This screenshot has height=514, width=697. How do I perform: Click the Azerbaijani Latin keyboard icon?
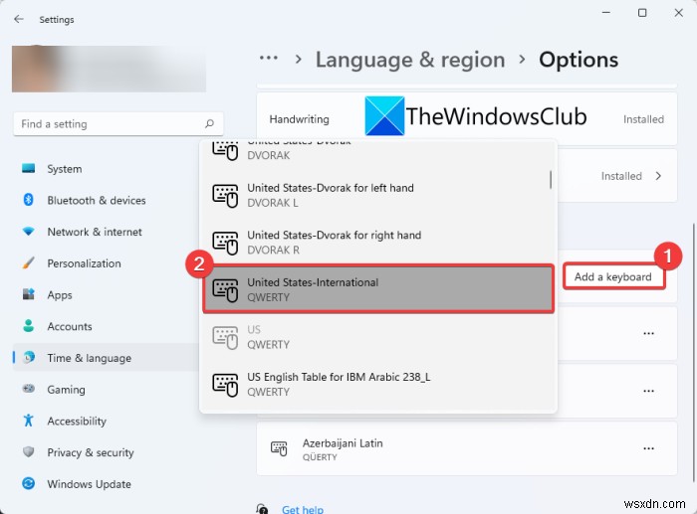(279, 448)
